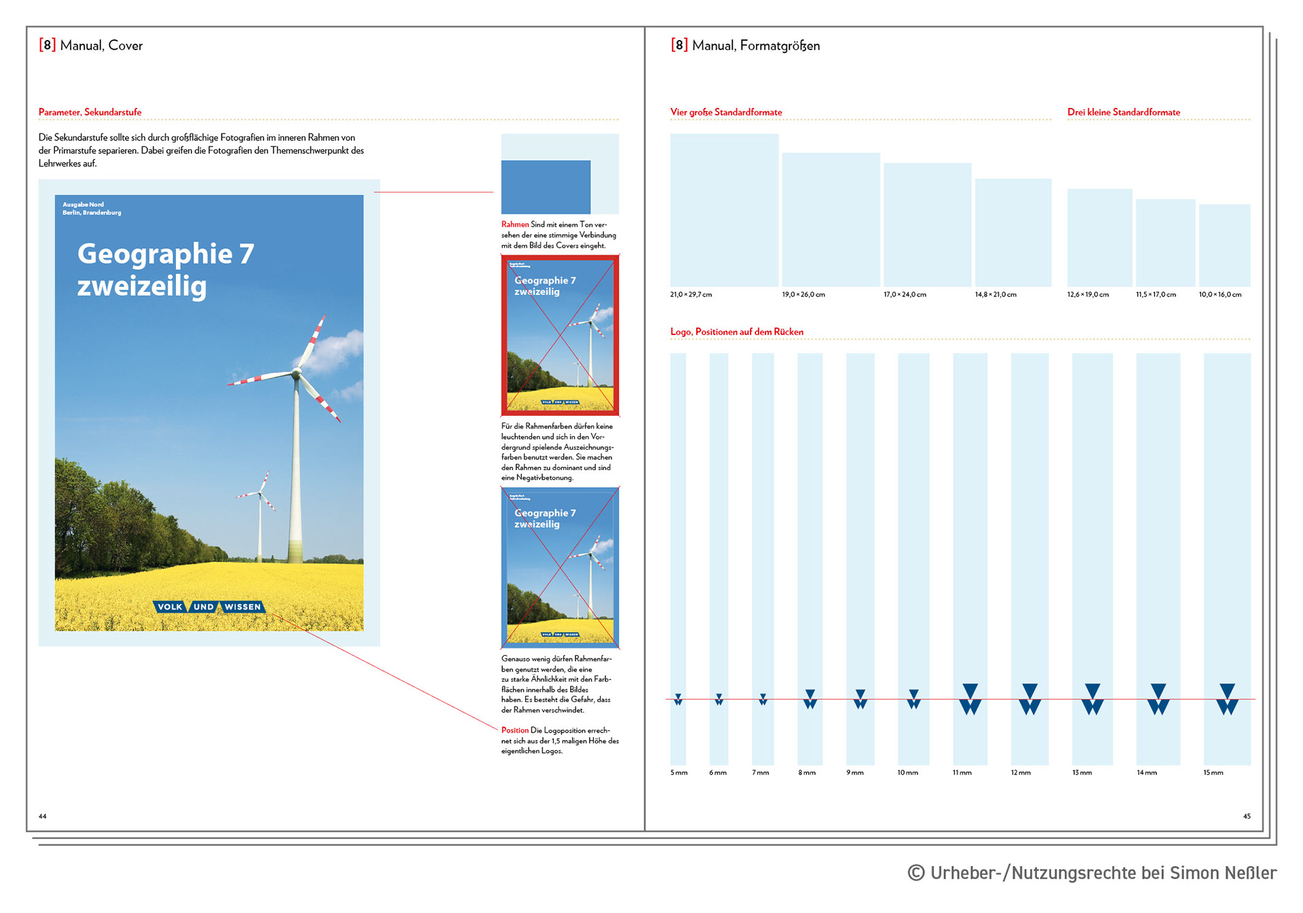Click the 'Manual, Cover' page heading
Screen dimensions: 1303x913
pos(91,45)
